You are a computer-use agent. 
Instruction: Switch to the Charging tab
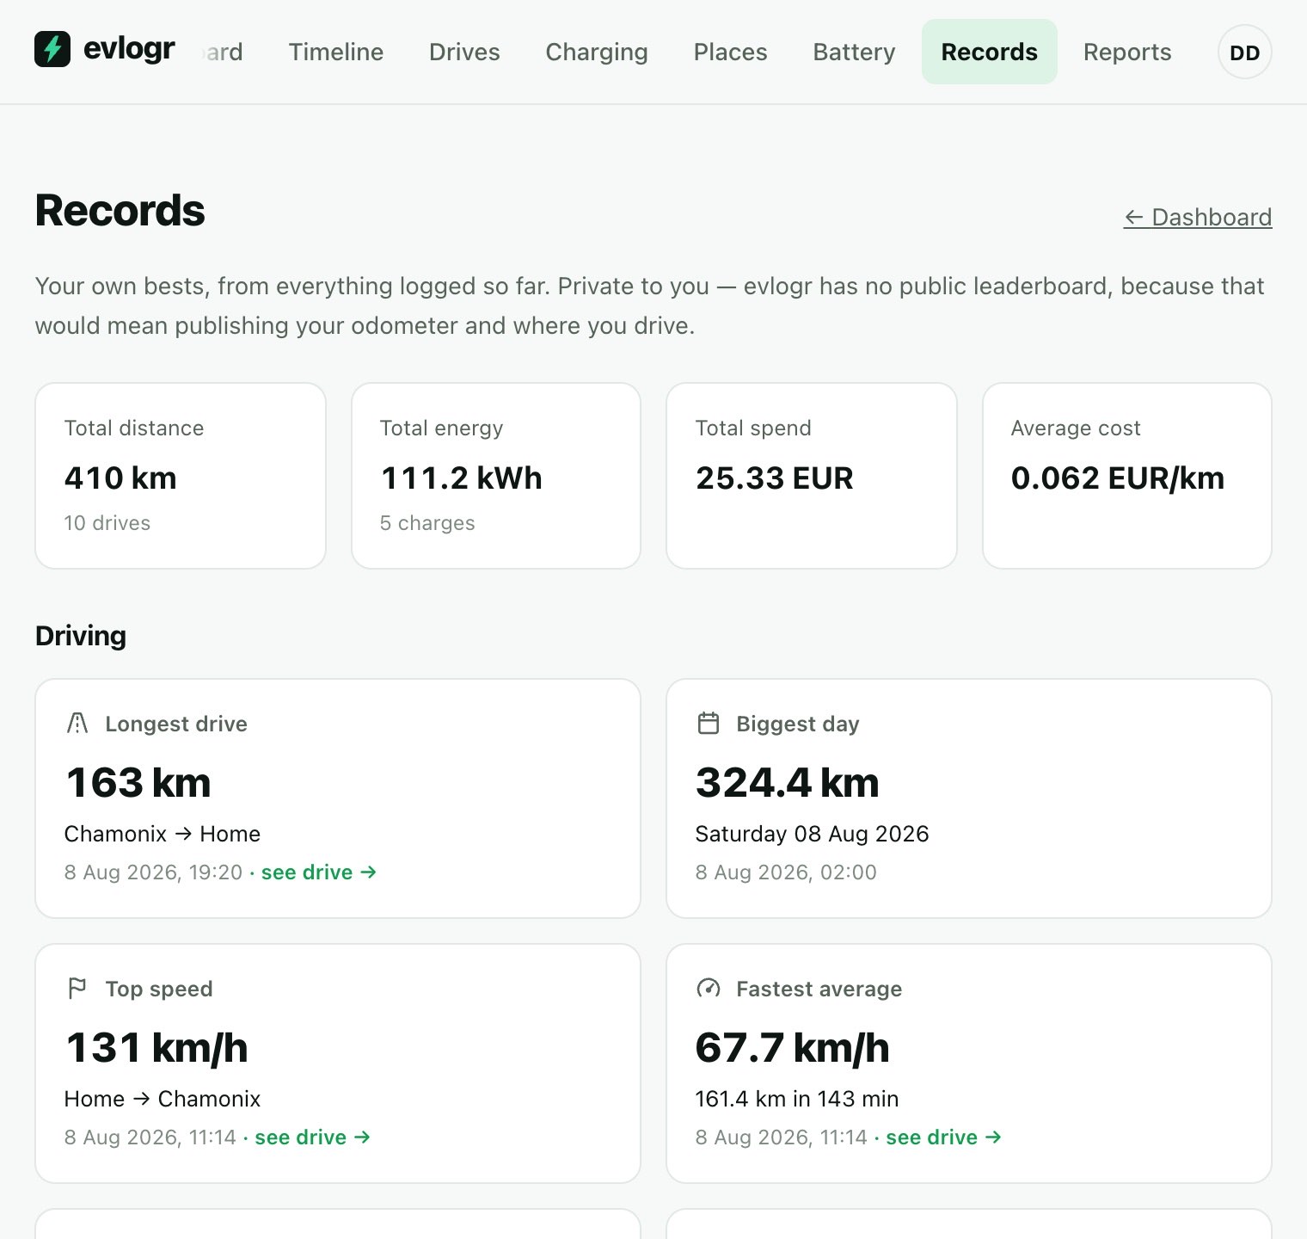pyautogui.click(x=597, y=52)
